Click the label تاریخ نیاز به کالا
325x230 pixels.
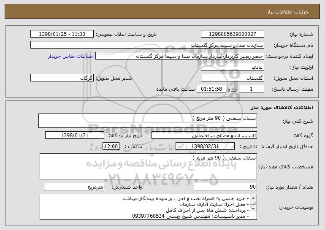(125, 135)
